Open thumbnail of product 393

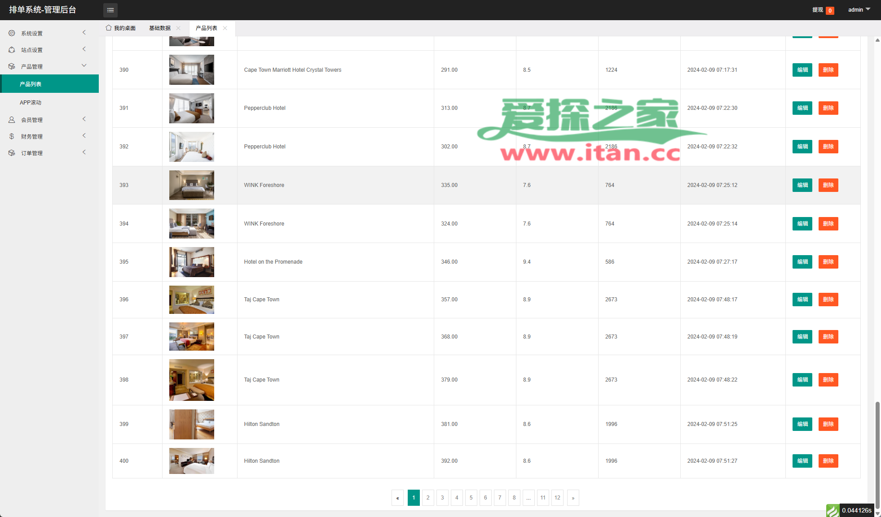[192, 185]
